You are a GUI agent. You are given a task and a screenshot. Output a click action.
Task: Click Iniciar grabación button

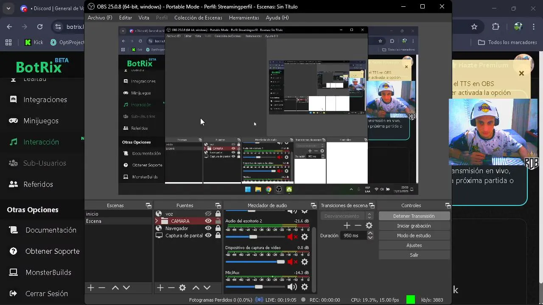tap(414, 226)
